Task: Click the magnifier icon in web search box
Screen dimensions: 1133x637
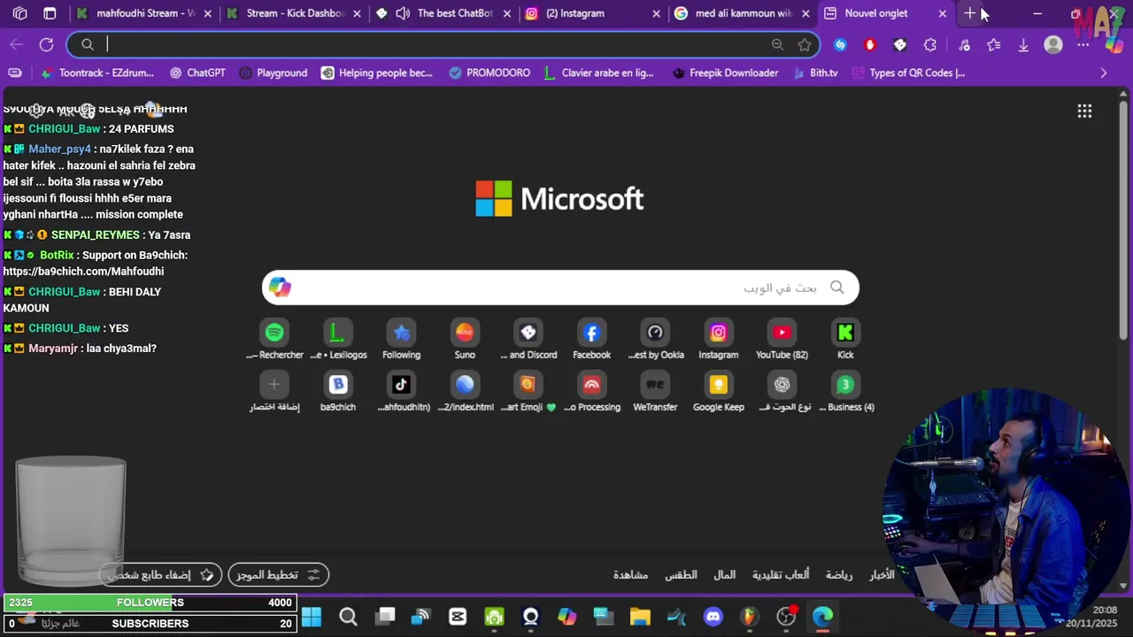Action: tap(836, 287)
